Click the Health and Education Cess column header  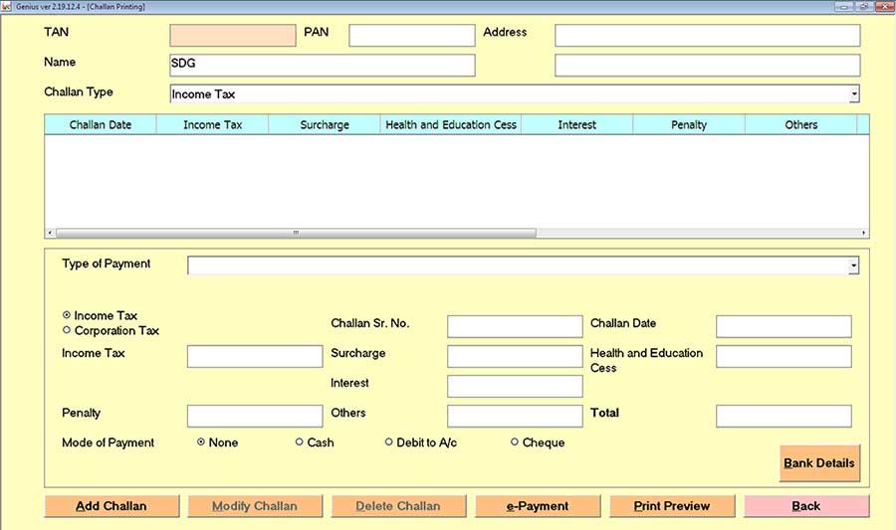451,125
